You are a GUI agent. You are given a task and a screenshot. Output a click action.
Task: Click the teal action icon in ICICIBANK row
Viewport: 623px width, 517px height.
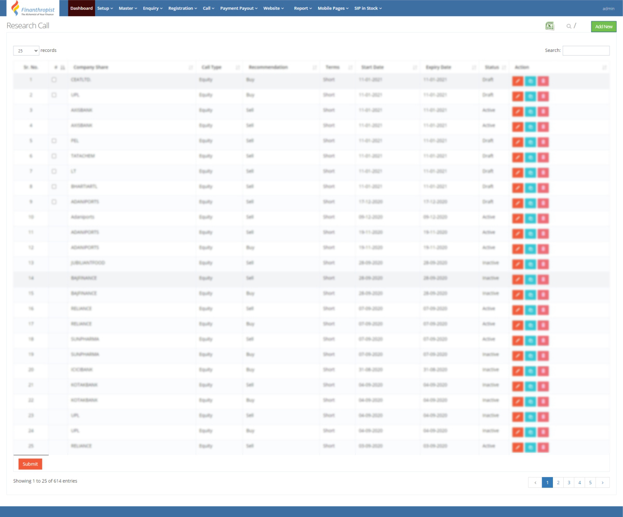(x=530, y=371)
